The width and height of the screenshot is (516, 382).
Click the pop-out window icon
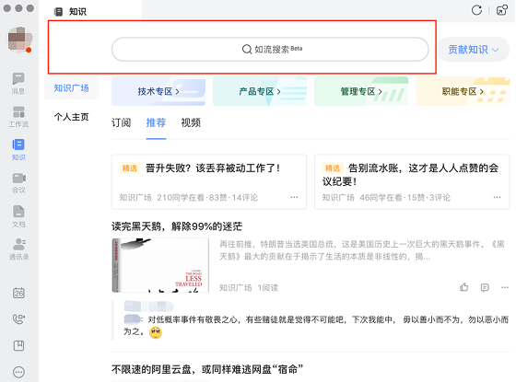pyautogui.click(x=502, y=10)
